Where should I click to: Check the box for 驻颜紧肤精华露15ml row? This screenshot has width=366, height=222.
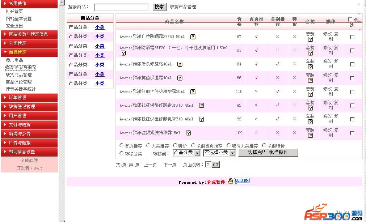pos(352,133)
